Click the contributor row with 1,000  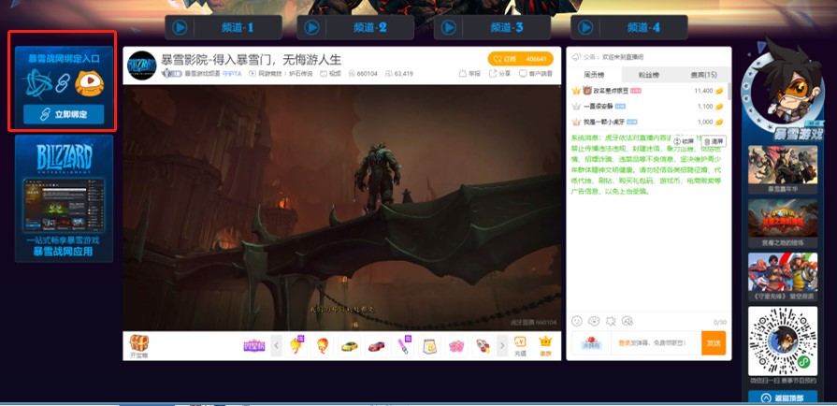(647, 122)
